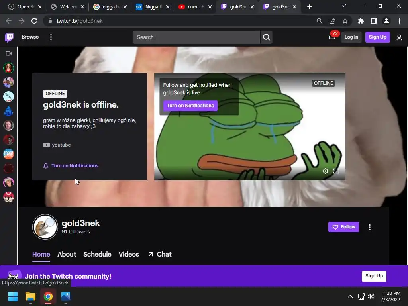Click the address bar URL
408x306 pixels.
pos(80,21)
